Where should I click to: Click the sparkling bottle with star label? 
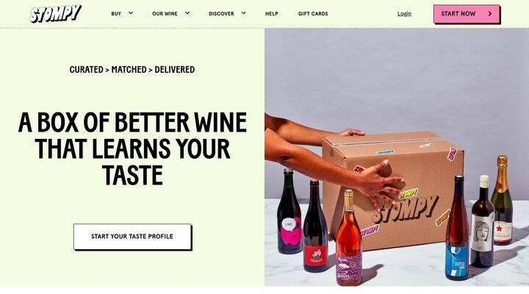[x=502, y=201]
